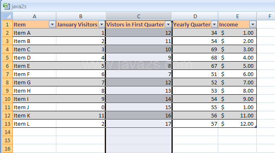Image resolution: width=275 pixels, height=153 pixels.
Task: Open the Income filter dropdown
Action: (253, 24)
